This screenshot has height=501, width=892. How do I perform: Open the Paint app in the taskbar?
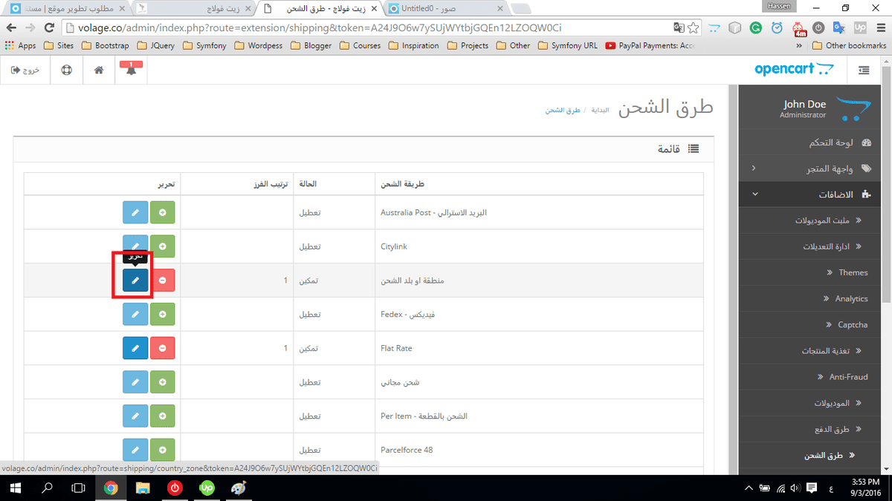(238, 488)
